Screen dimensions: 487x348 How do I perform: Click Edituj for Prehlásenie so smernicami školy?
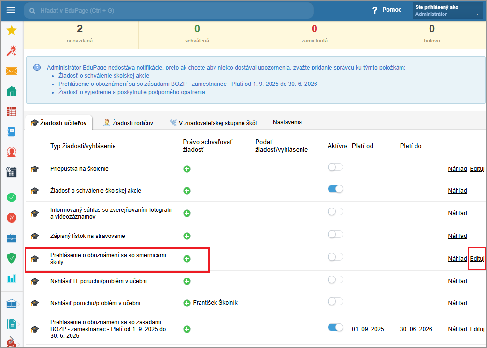point(477,259)
